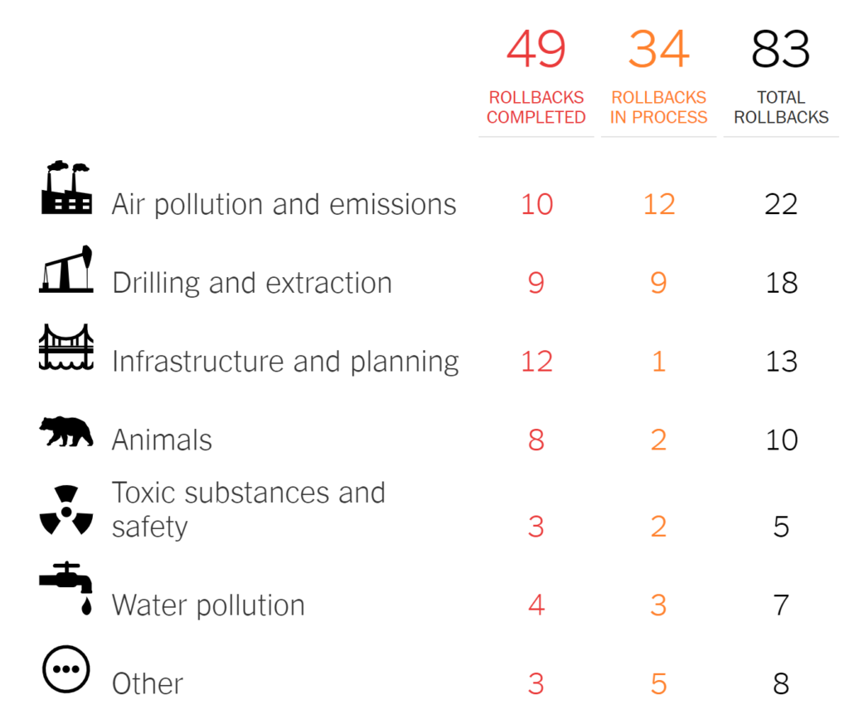
Task: Open the Infrastructure and planning label
Action: (286, 362)
